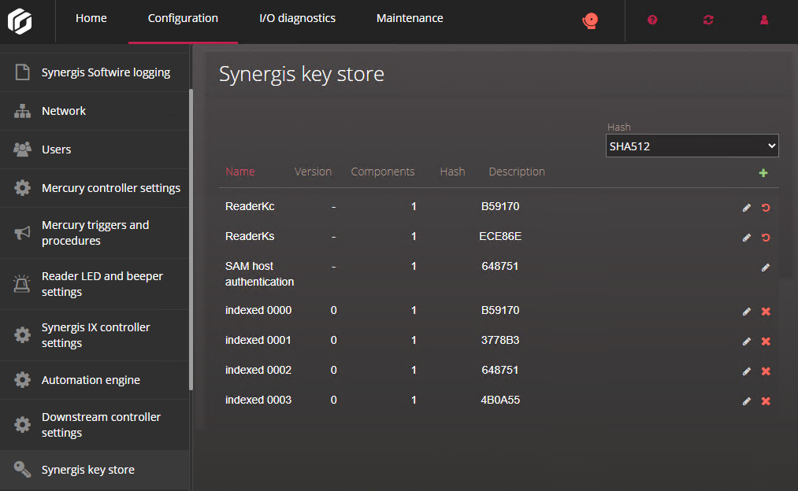Open the Hash algorithm dropdown showing SHA512
The height and width of the screenshot is (491, 798).
pos(692,146)
